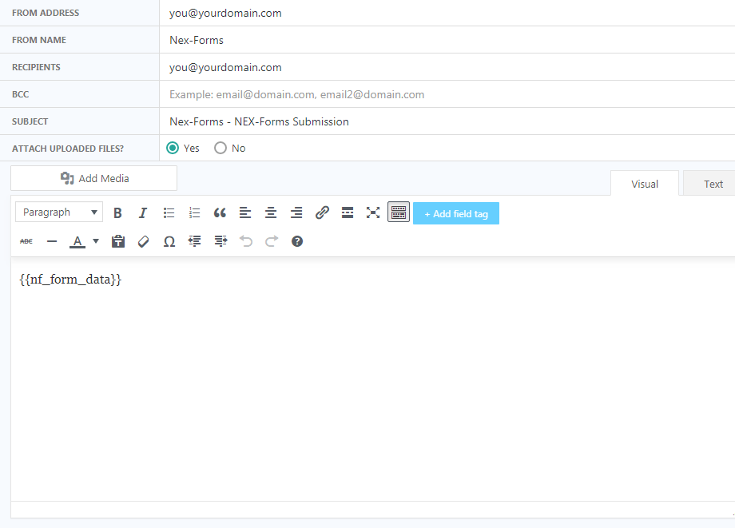Clear formatting with the eraser icon
Image resolution: width=735 pixels, height=528 pixels.
[144, 241]
